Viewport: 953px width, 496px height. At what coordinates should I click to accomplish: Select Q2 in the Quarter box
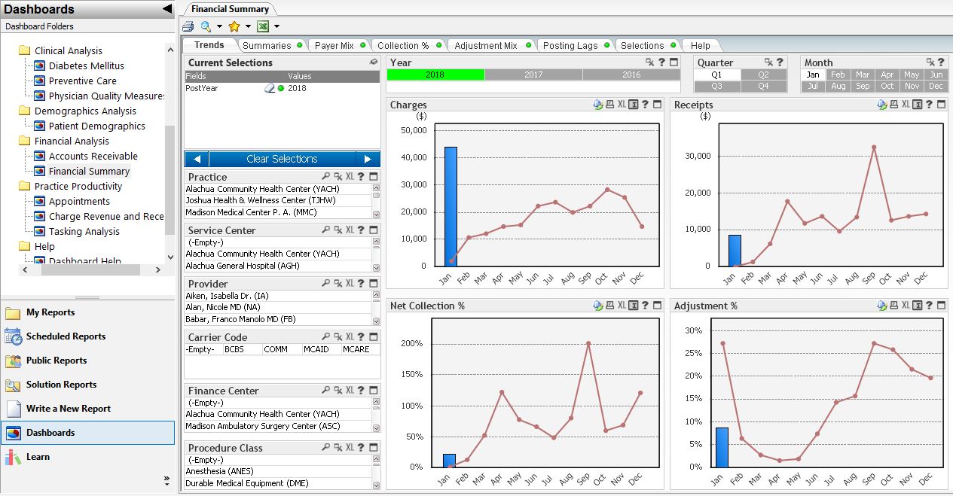763,75
